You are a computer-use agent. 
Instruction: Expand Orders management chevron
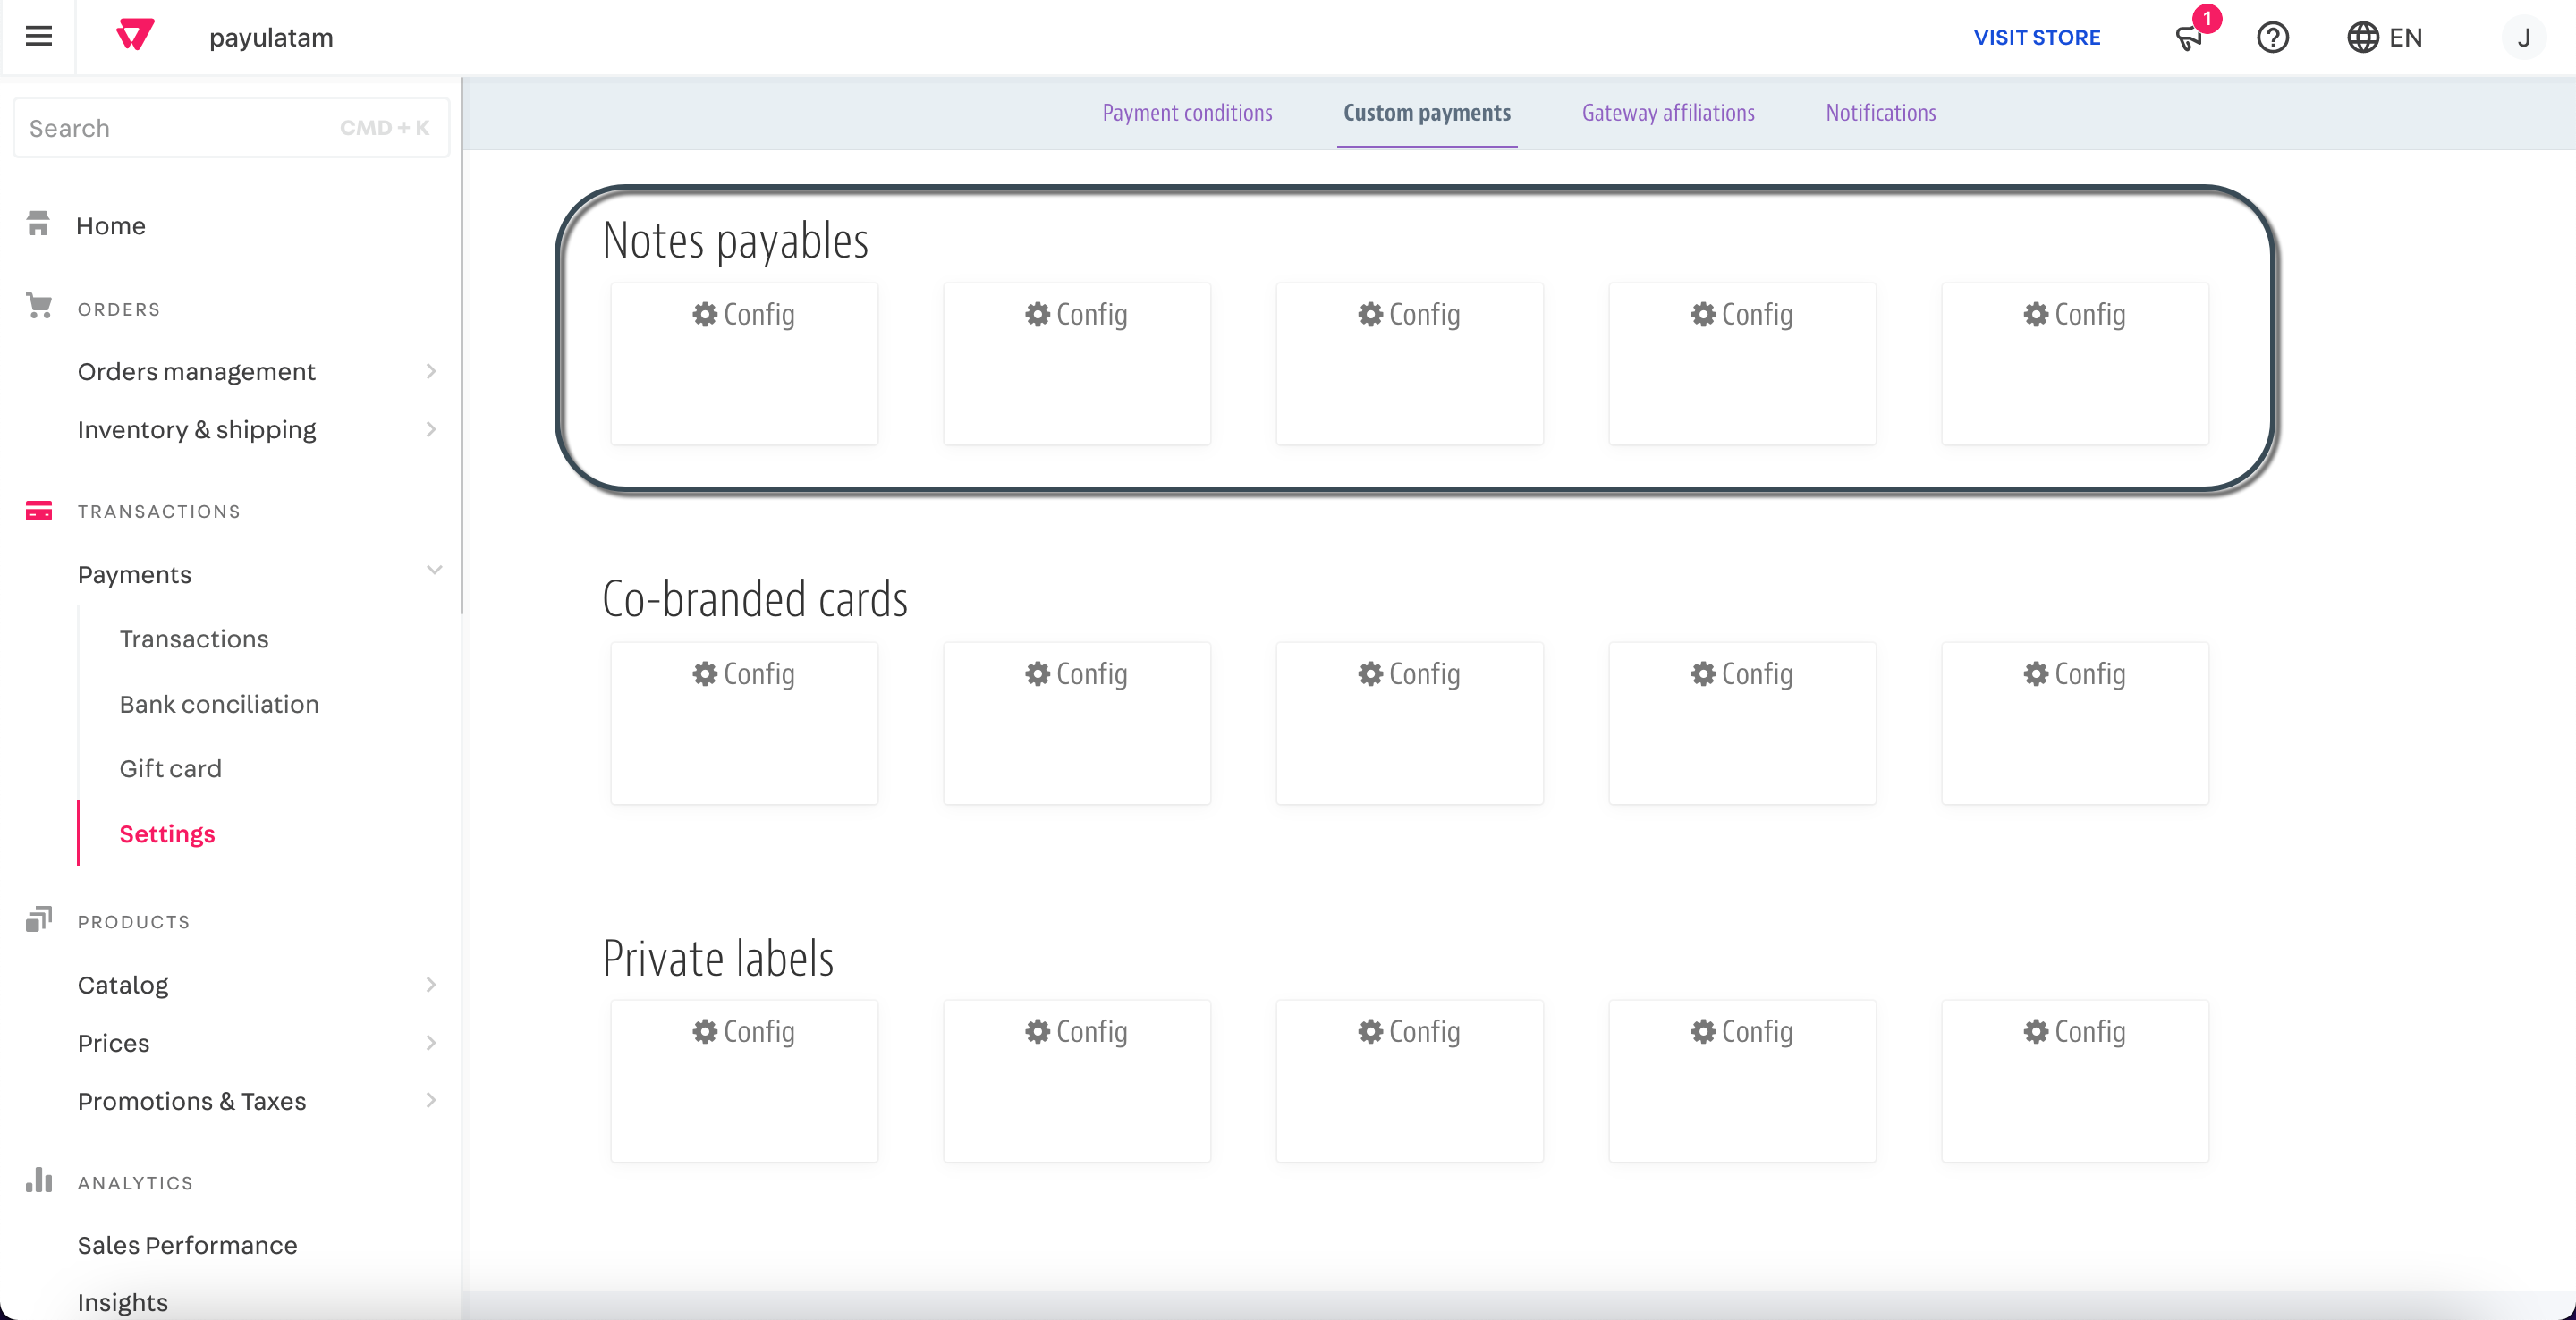[x=431, y=371]
